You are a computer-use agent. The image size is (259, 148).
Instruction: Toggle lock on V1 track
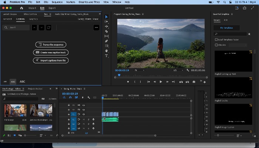69,114
